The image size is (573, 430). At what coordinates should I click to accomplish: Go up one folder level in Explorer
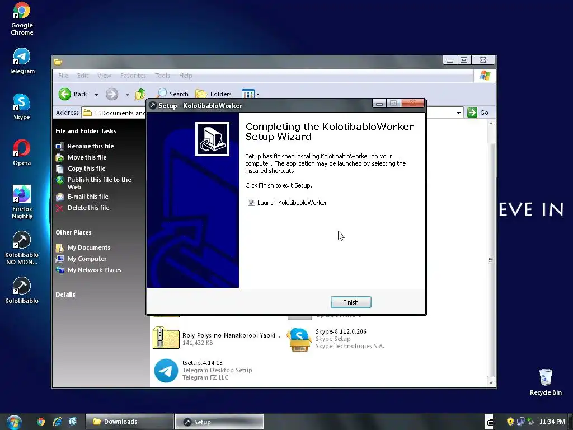tap(140, 94)
